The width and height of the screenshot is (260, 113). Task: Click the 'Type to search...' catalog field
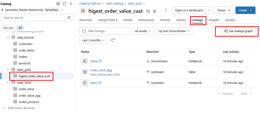coord(32,18)
